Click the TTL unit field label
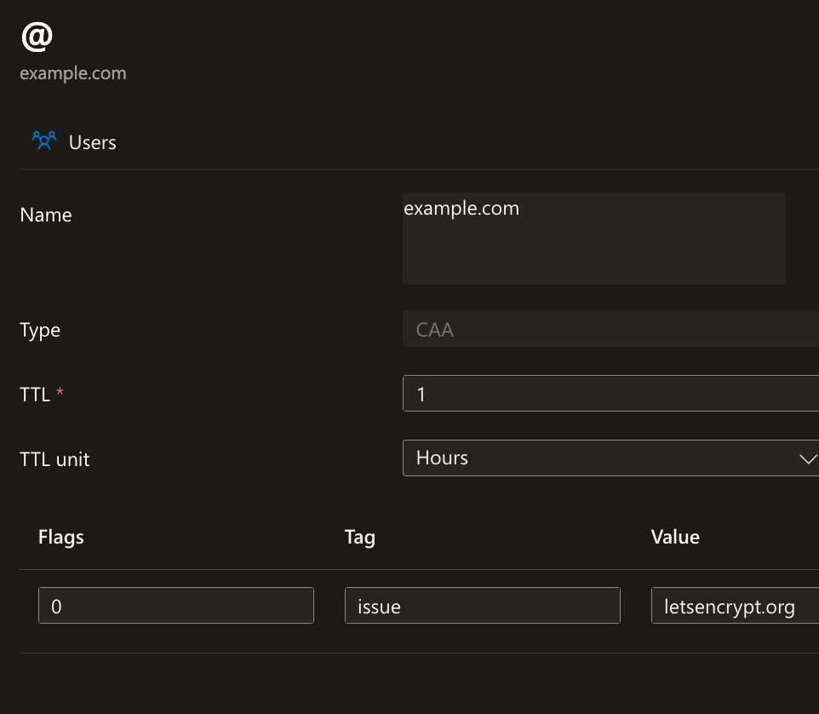 click(x=54, y=459)
